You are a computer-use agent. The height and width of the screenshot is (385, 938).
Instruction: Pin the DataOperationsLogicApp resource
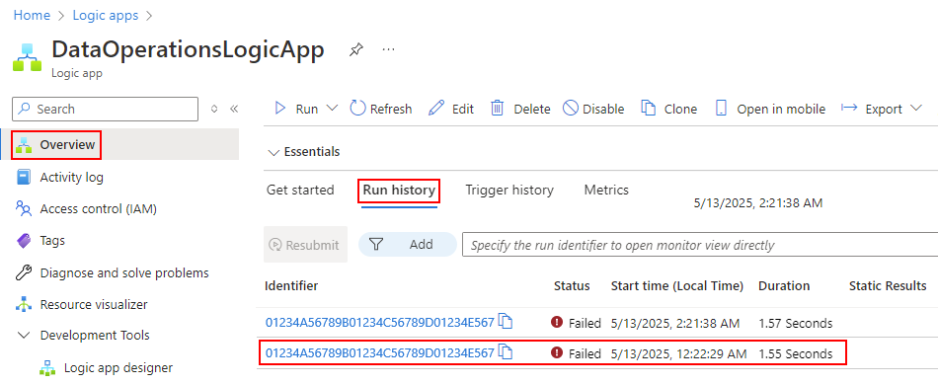tap(355, 50)
